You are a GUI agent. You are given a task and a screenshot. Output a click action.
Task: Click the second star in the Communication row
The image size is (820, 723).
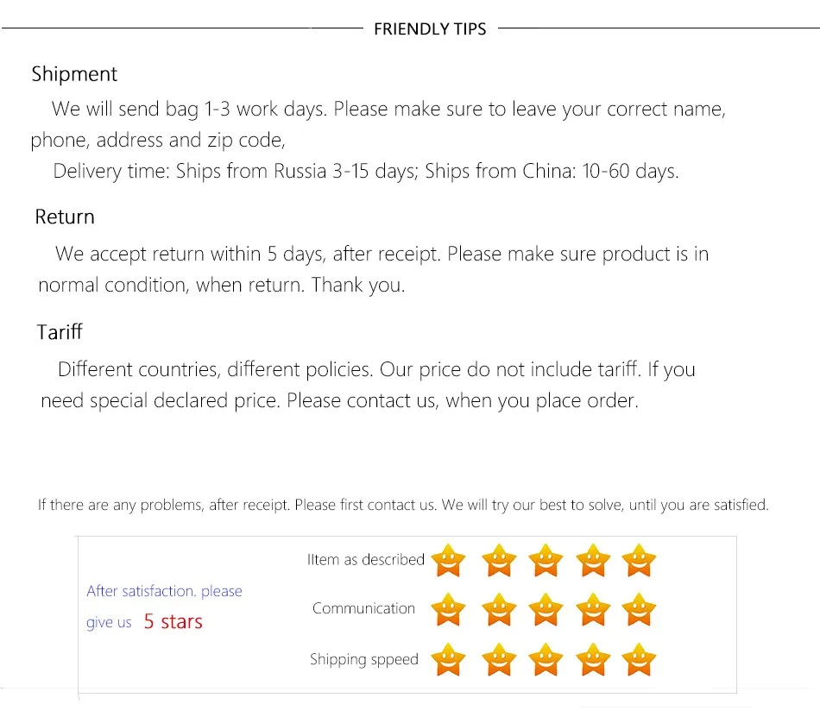point(499,610)
